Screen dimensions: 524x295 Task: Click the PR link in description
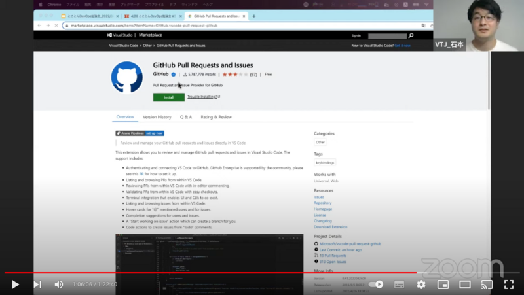141,174
